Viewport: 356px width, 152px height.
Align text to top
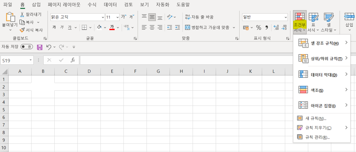click(x=144, y=17)
